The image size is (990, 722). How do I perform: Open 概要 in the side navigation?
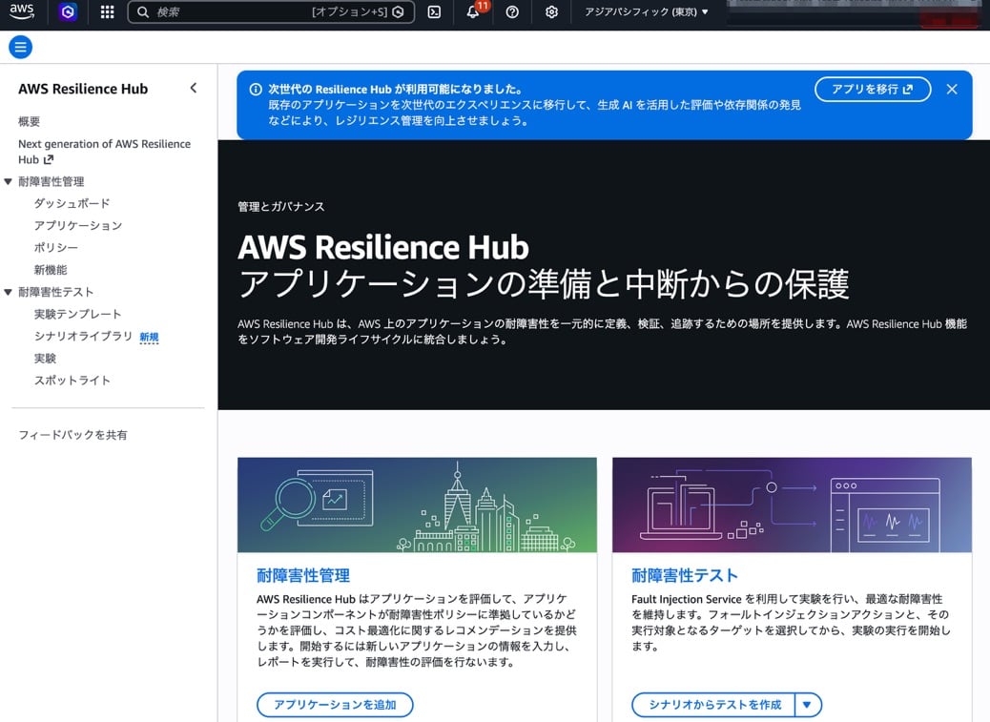point(29,121)
